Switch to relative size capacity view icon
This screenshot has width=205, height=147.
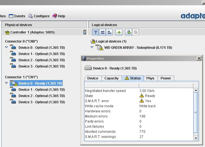tap(109, 32)
